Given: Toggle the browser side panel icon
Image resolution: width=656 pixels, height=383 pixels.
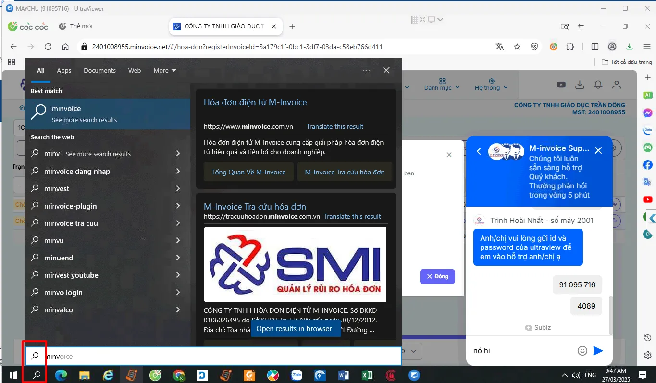Looking at the screenshot, I should pyautogui.click(x=595, y=47).
